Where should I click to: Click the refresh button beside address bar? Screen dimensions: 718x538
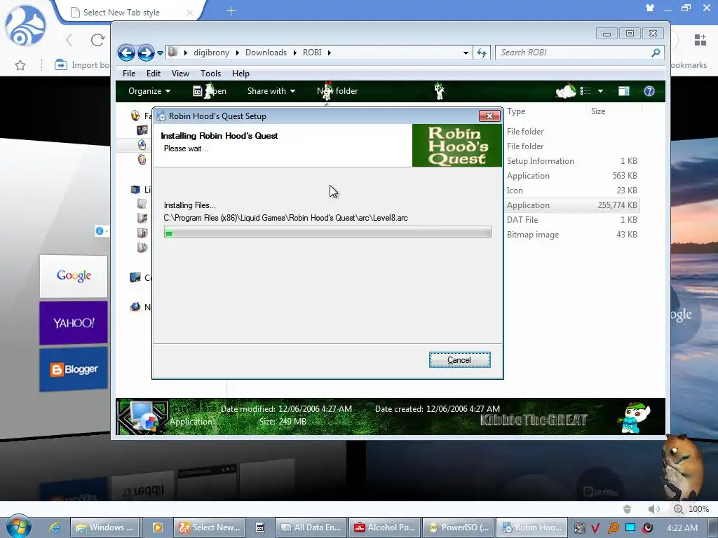pos(482,53)
